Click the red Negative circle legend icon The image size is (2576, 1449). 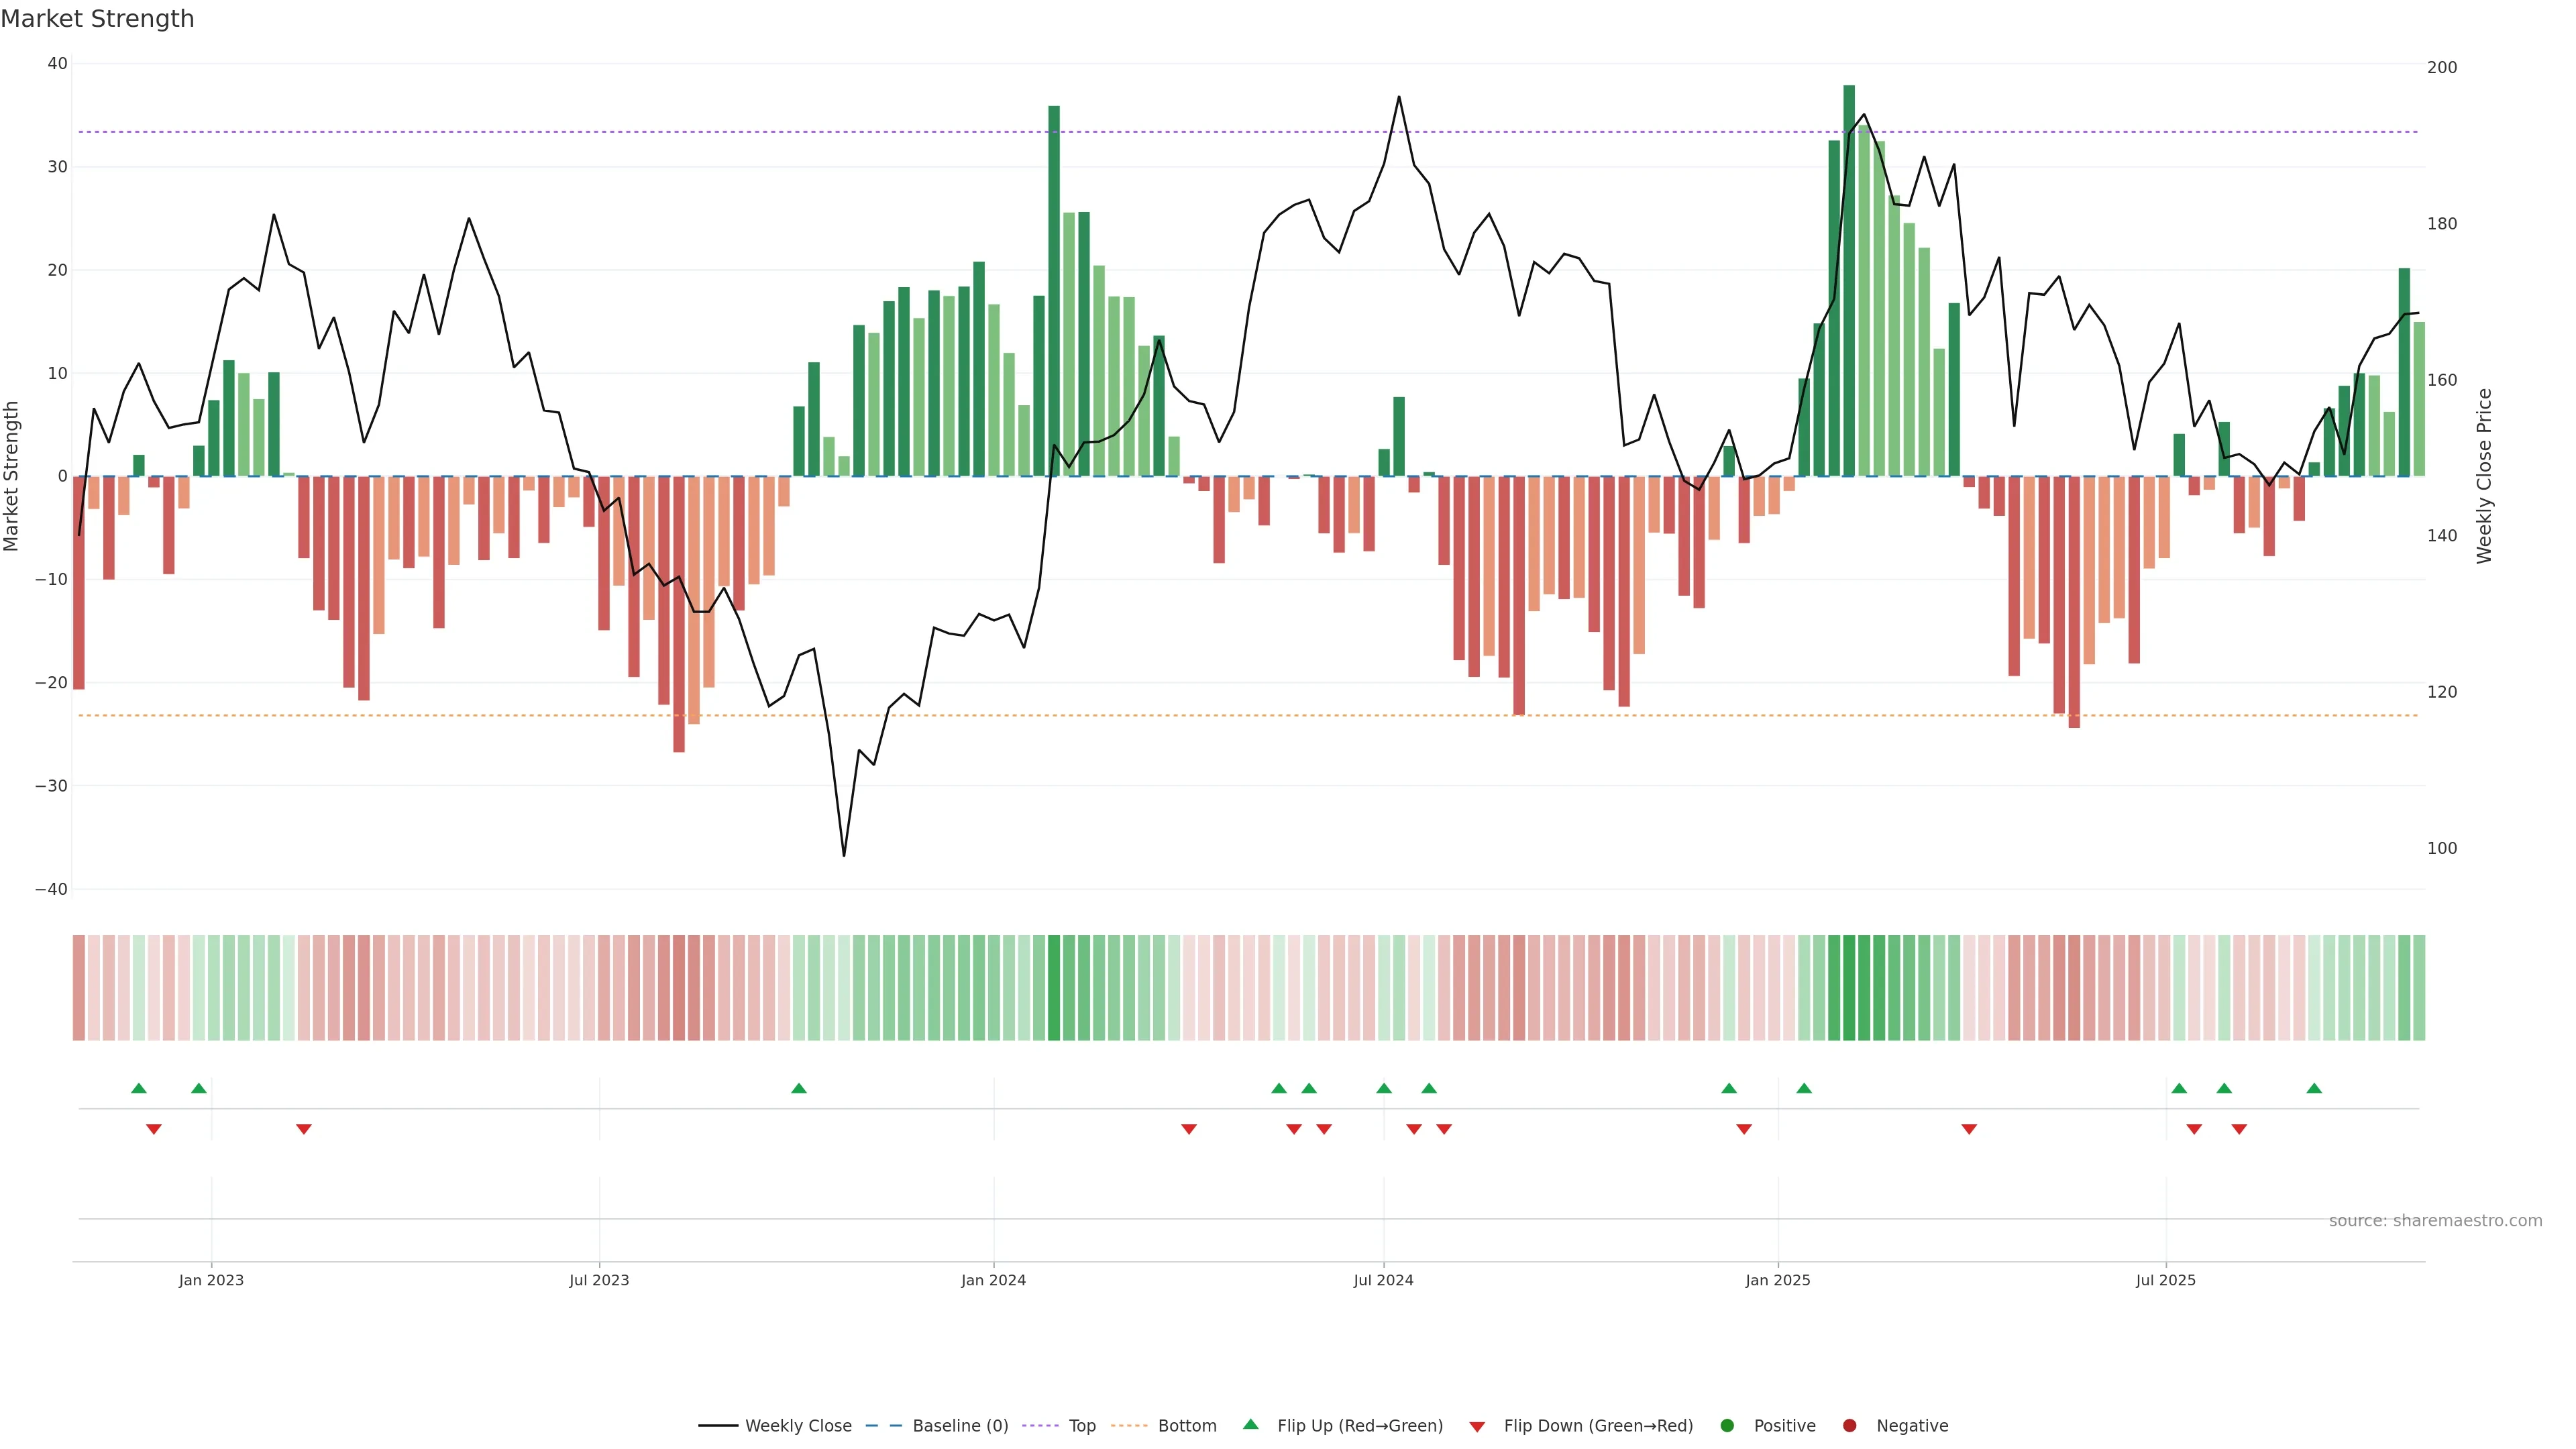pos(1849,1425)
